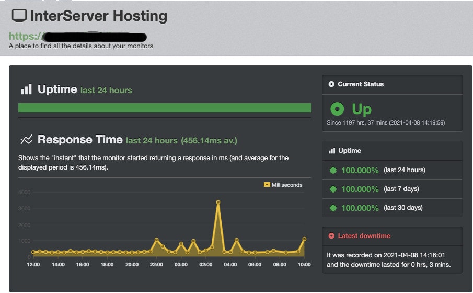Click the Current Status panel dot icon
Image resolution: width=473 pixels, height=293 pixels.
click(x=331, y=84)
